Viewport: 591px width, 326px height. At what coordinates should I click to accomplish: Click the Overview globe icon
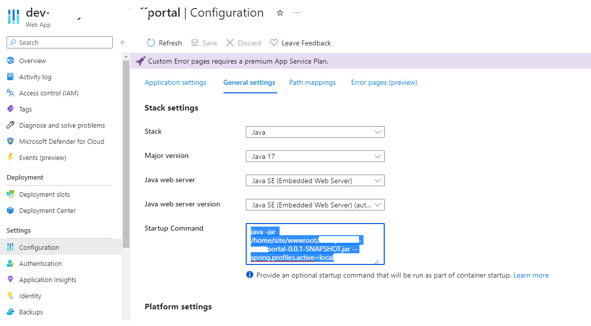click(11, 61)
